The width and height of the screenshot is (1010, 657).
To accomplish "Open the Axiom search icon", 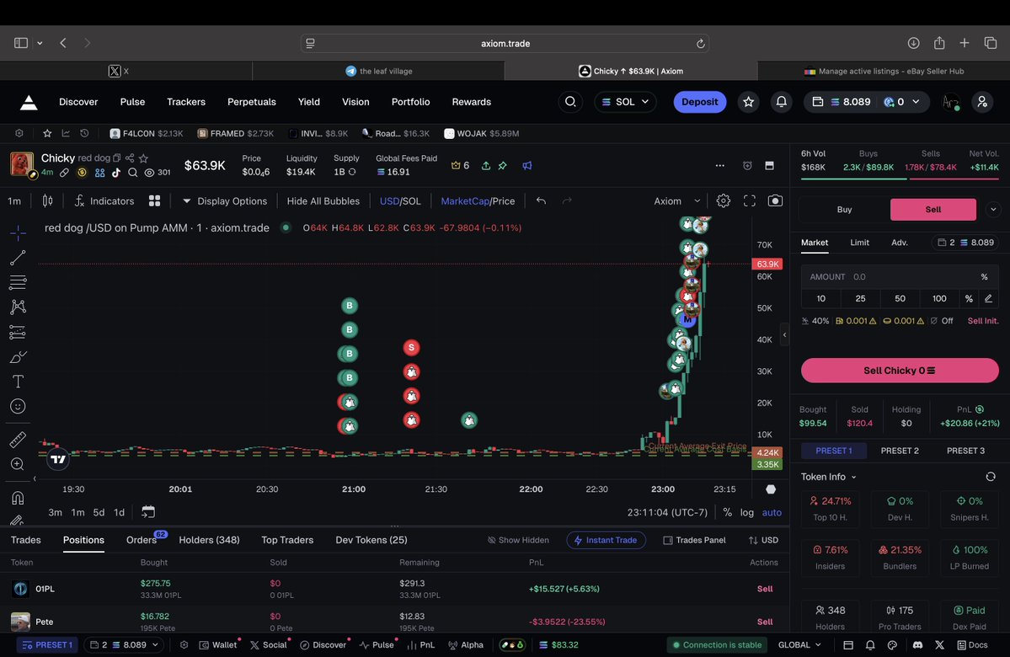I will pos(570,102).
